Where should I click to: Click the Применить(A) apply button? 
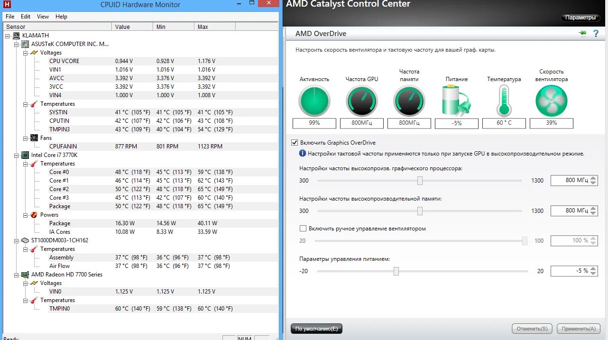579,329
